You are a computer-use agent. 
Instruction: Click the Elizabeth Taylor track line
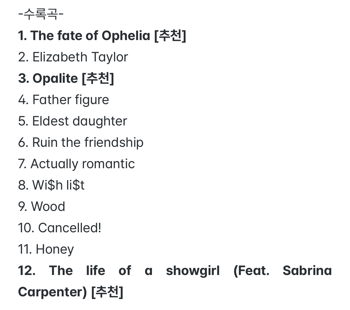[73, 57]
